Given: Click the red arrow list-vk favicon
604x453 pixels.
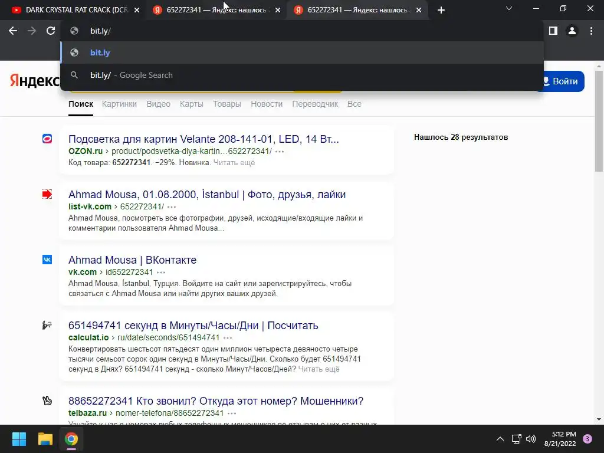Looking at the screenshot, I should pos(47,194).
